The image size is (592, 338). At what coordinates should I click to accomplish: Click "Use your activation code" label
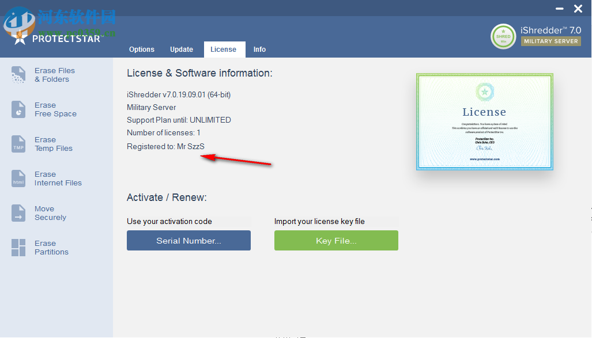[169, 222]
